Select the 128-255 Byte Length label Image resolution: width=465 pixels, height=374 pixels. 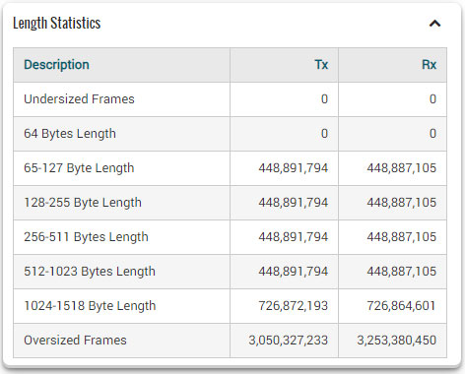[x=83, y=203]
